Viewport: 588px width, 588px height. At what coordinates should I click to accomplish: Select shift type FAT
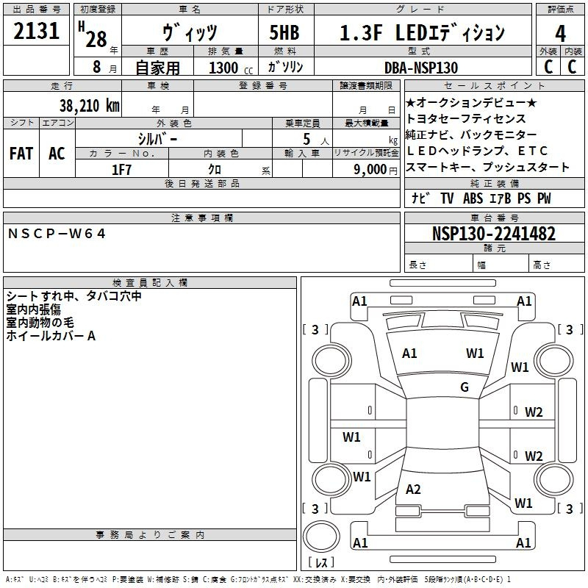tap(21, 154)
